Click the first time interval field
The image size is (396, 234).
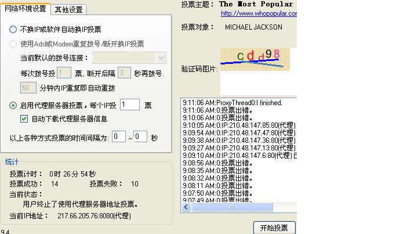[x=119, y=137]
